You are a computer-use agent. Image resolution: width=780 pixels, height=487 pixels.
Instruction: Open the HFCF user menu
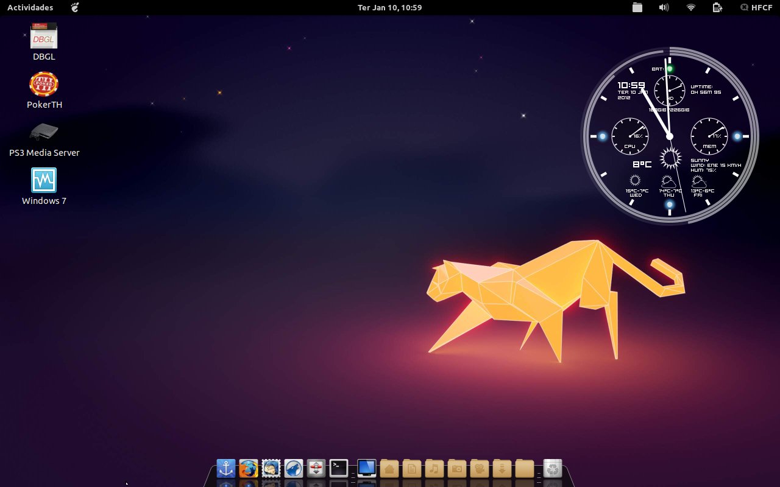click(x=756, y=7)
